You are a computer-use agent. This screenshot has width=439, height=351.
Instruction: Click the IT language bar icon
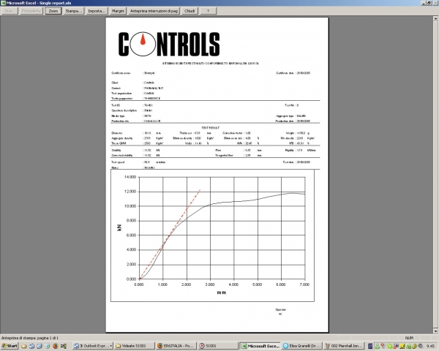[x=370, y=346]
